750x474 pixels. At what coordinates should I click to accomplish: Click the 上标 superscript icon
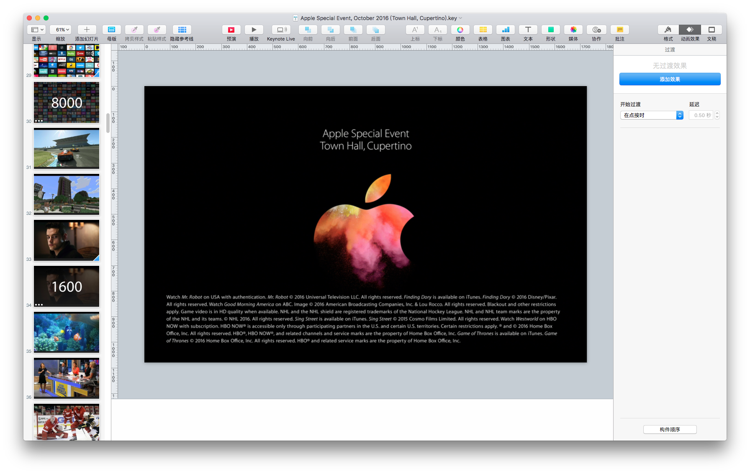415,30
